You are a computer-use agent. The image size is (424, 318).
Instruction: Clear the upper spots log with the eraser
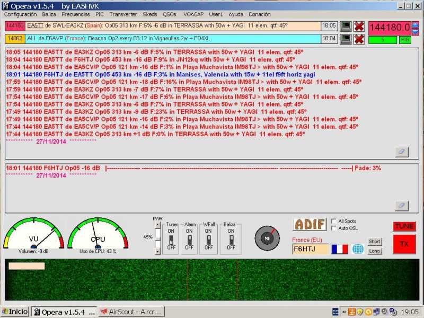[x=402, y=152]
